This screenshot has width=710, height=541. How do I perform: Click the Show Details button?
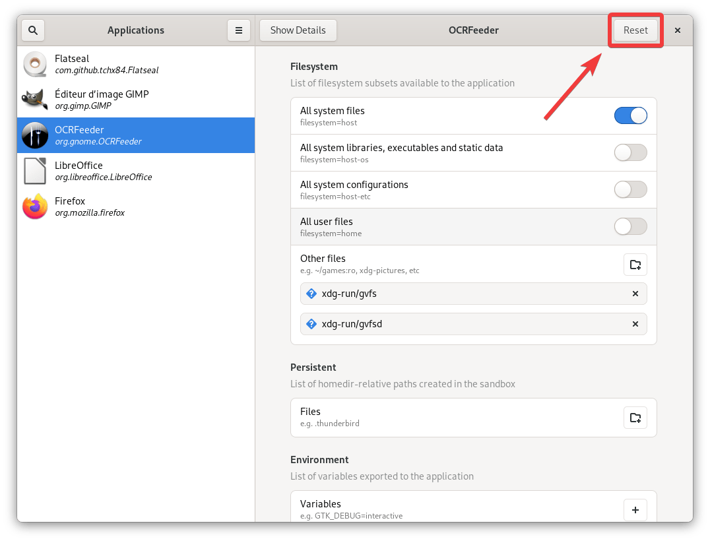click(298, 30)
